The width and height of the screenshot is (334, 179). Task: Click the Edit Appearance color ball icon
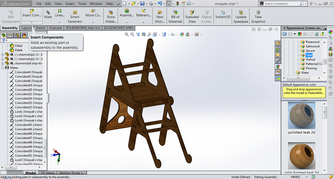pos(182,34)
